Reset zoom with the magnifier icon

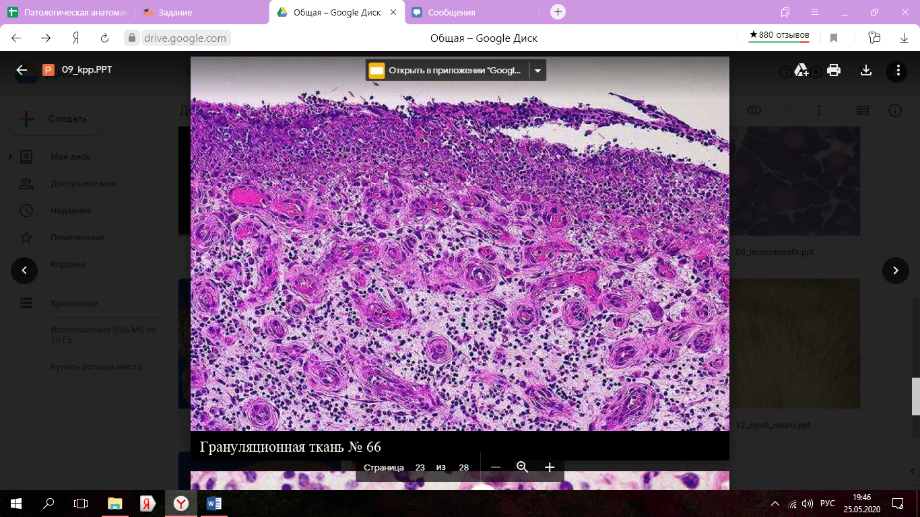click(x=522, y=467)
